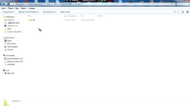Screen dimensions: 190x106
Task: Refresh the folder with the address bar refresh button
Action: tap(174, 4)
